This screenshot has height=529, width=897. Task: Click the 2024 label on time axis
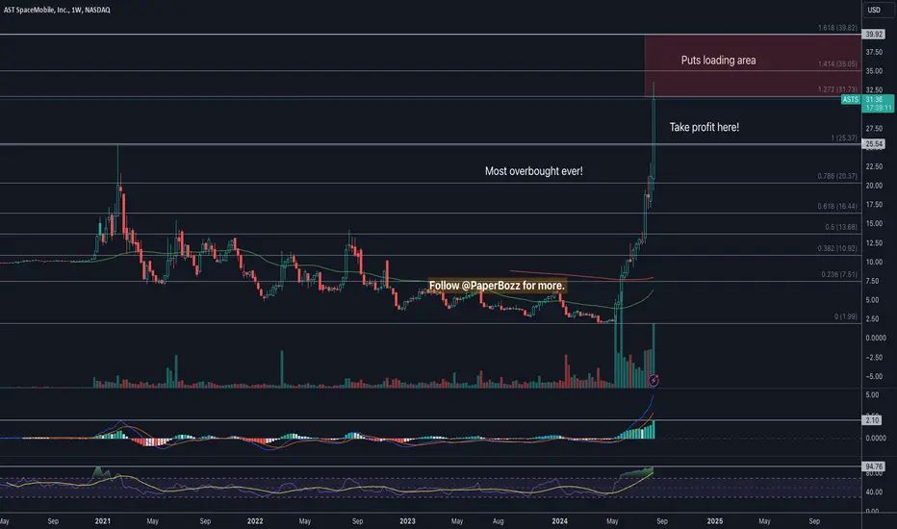coord(559,521)
